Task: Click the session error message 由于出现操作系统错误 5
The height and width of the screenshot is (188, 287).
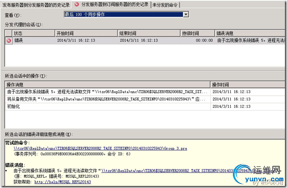Action: pyautogui.click(x=251, y=40)
